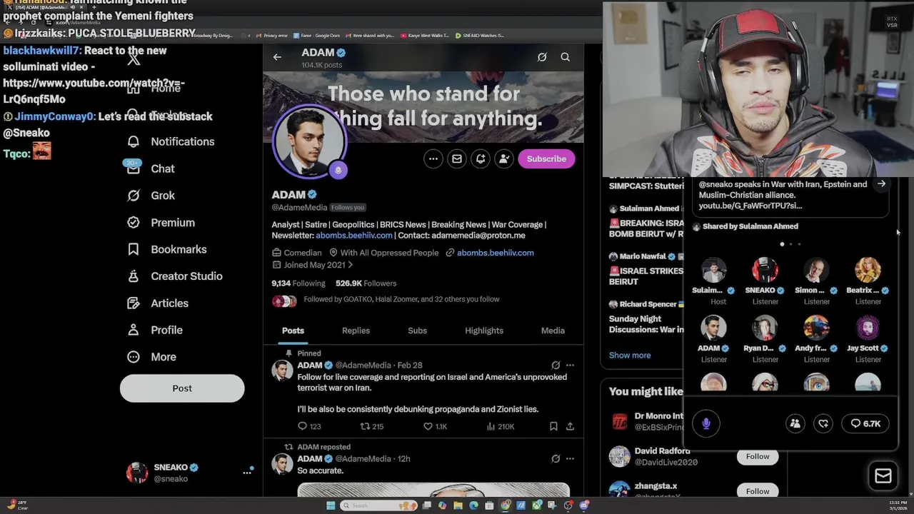Open the more options ellipsis on ADAM's profile
Image resolution: width=914 pixels, height=514 pixels.
(433, 158)
